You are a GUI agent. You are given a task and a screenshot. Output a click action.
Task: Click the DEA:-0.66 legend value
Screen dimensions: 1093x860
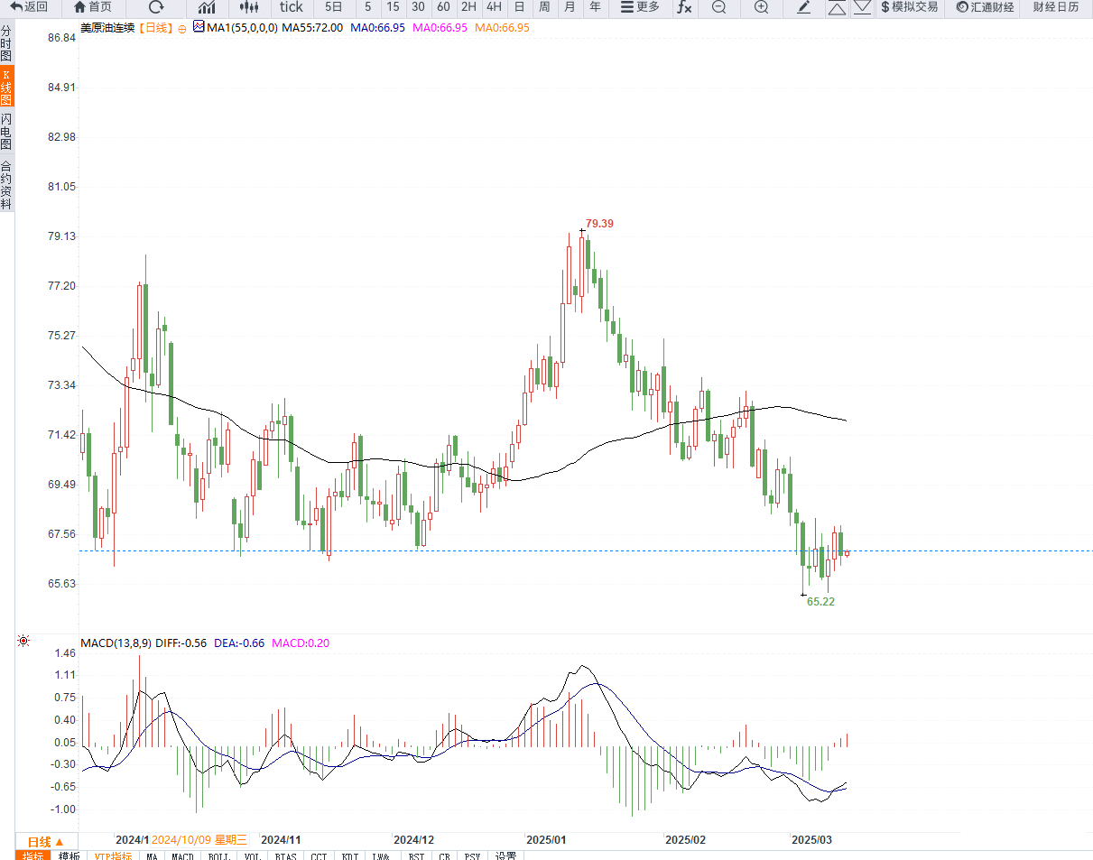238,643
